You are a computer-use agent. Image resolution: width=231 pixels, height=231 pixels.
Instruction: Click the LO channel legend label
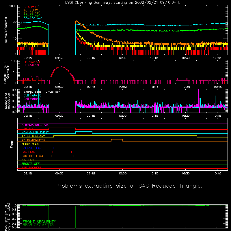32,62
